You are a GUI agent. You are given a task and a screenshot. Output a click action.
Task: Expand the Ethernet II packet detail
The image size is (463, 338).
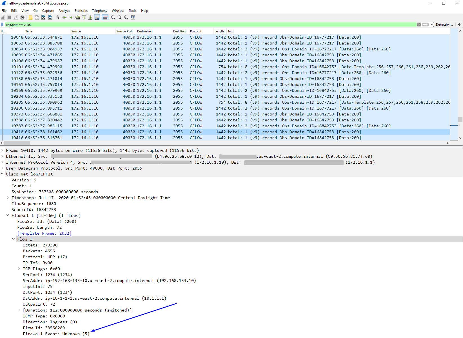coord(2,156)
